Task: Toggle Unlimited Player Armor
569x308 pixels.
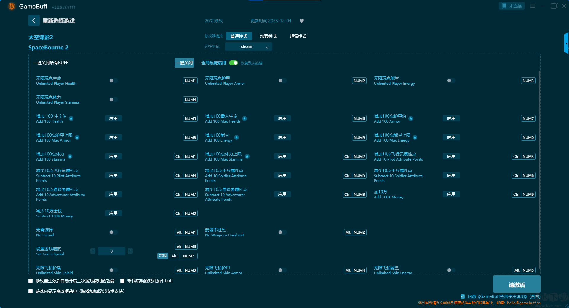Action: point(282,81)
